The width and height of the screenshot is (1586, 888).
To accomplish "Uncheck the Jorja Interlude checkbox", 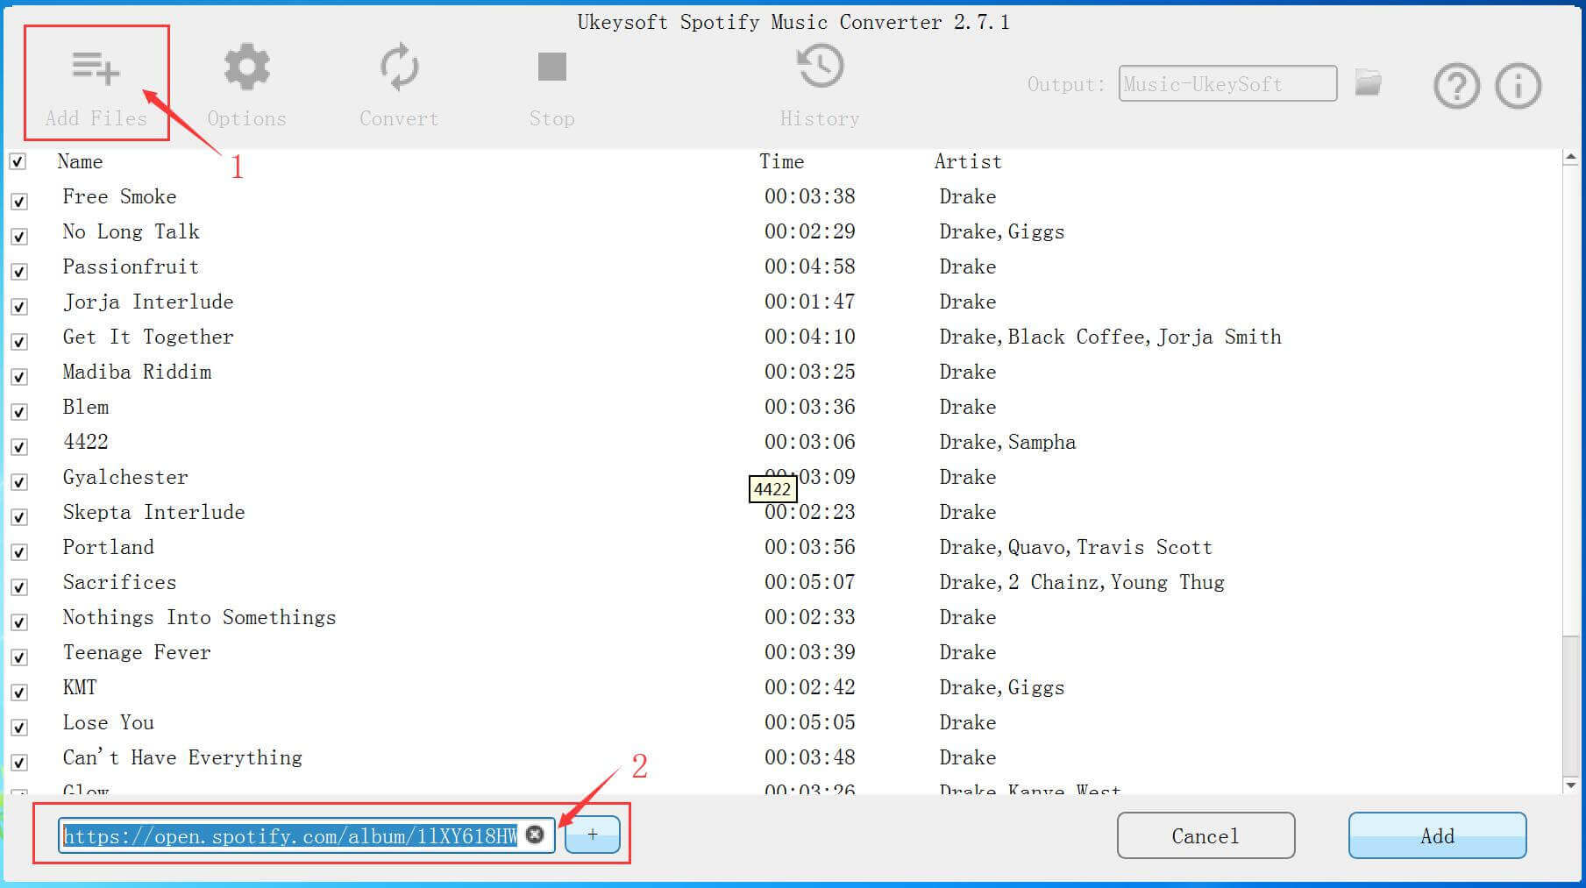I will coord(18,307).
